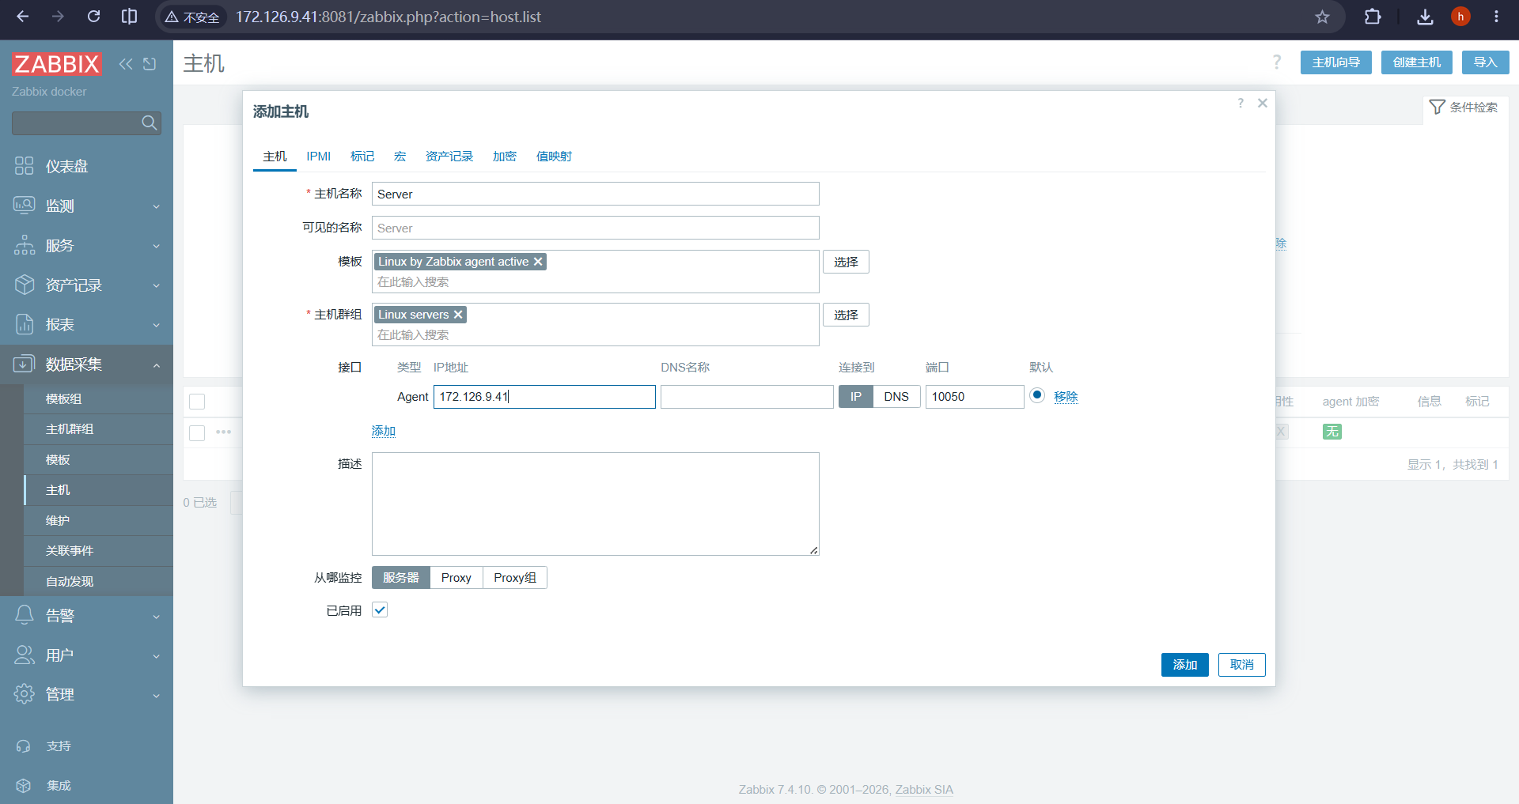This screenshot has width=1519, height=804.
Task: Click the sidebar search magnifier icon
Action: tap(149, 123)
